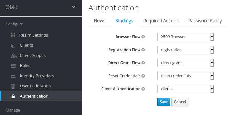
Task: Click the Authentication lock icon
Action: tap(13, 96)
